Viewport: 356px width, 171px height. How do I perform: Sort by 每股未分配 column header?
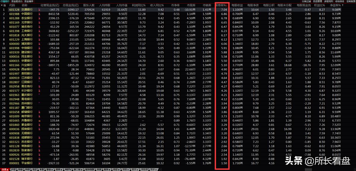tap(285, 5)
